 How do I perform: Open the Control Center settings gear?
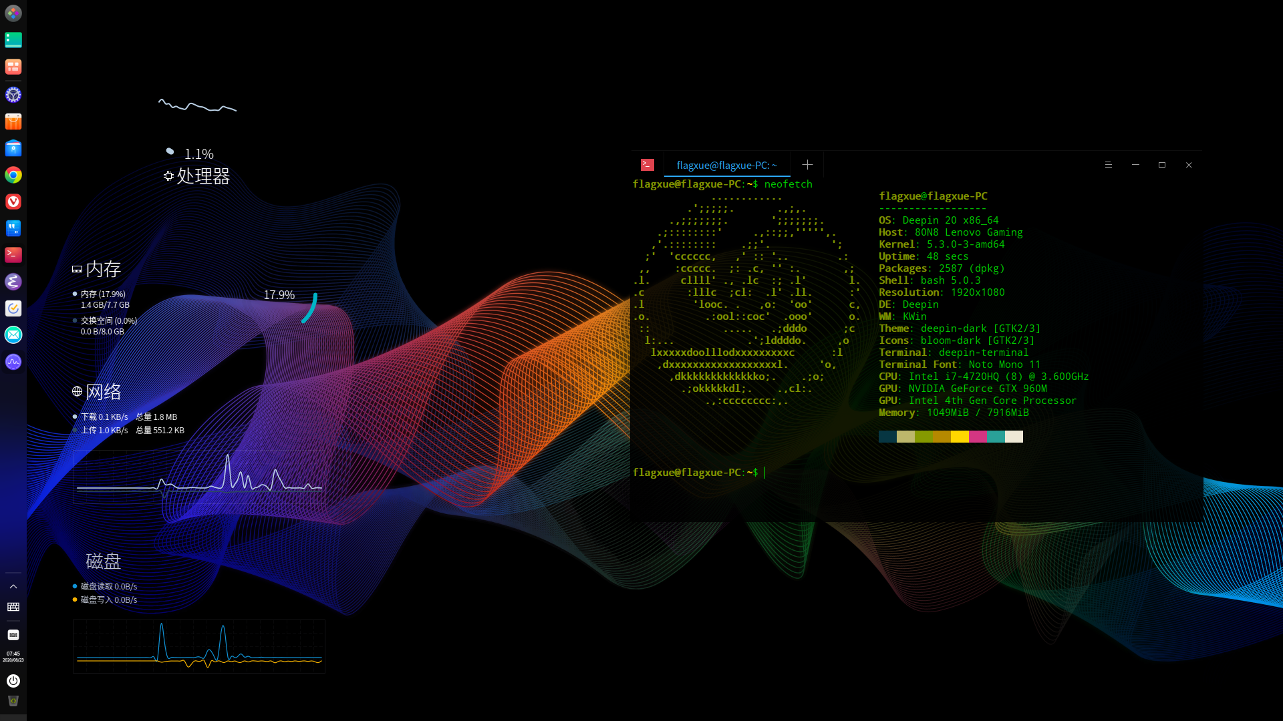pyautogui.click(x=13, y=95)
